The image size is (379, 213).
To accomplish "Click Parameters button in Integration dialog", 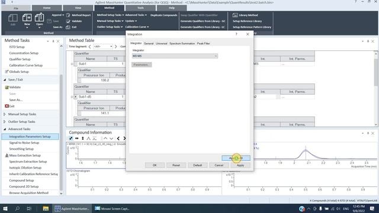I will (142, 64).
